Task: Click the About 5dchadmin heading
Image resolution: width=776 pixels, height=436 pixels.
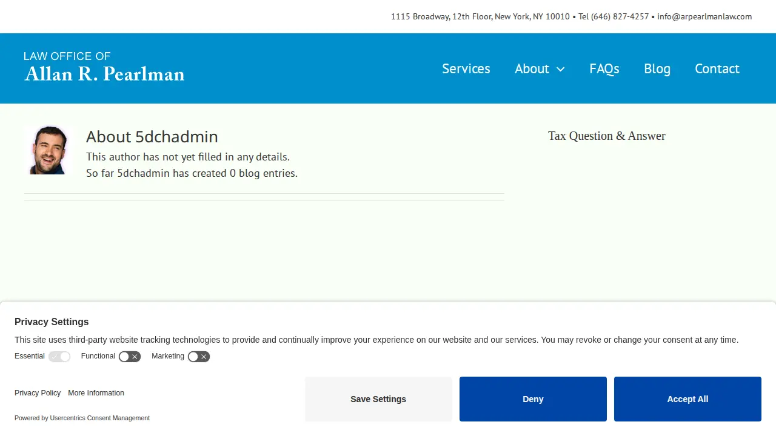Action: pyautogui.click(x=152, y=136)
